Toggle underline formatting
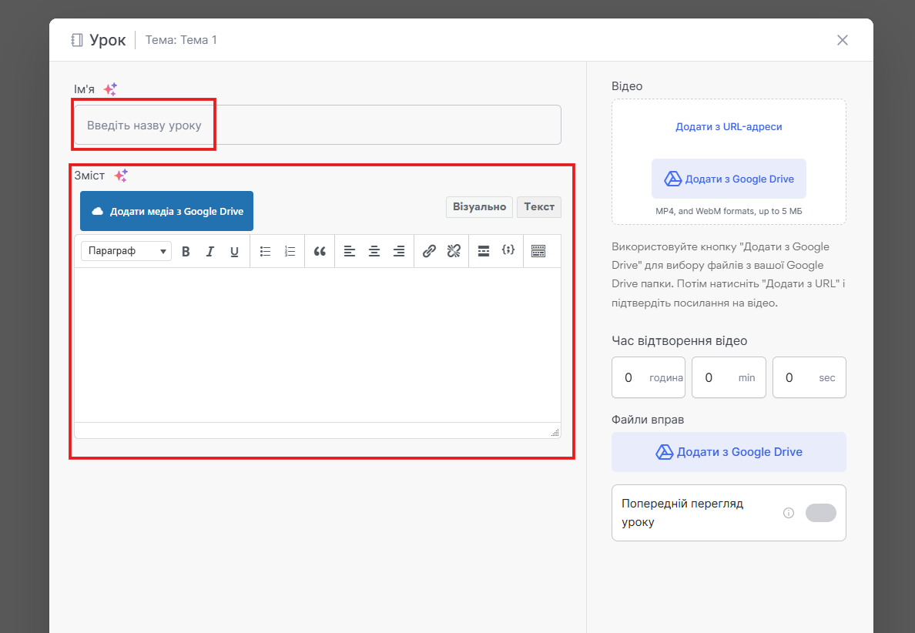The image size is (915, 633). [x=235, y=251]
